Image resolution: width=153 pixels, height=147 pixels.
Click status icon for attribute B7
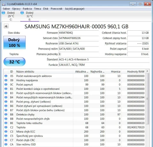(6, 110)
